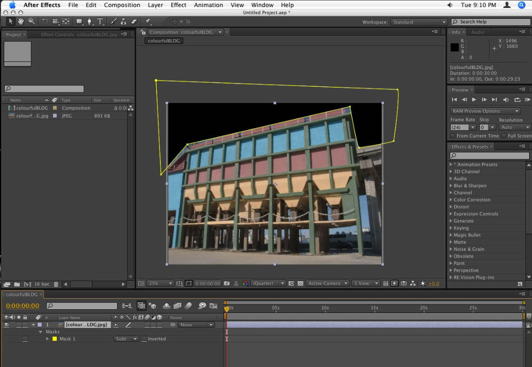Choose the Horizontal Type tool
Viewport: 532px width, 367px height.
coord(100,22)
